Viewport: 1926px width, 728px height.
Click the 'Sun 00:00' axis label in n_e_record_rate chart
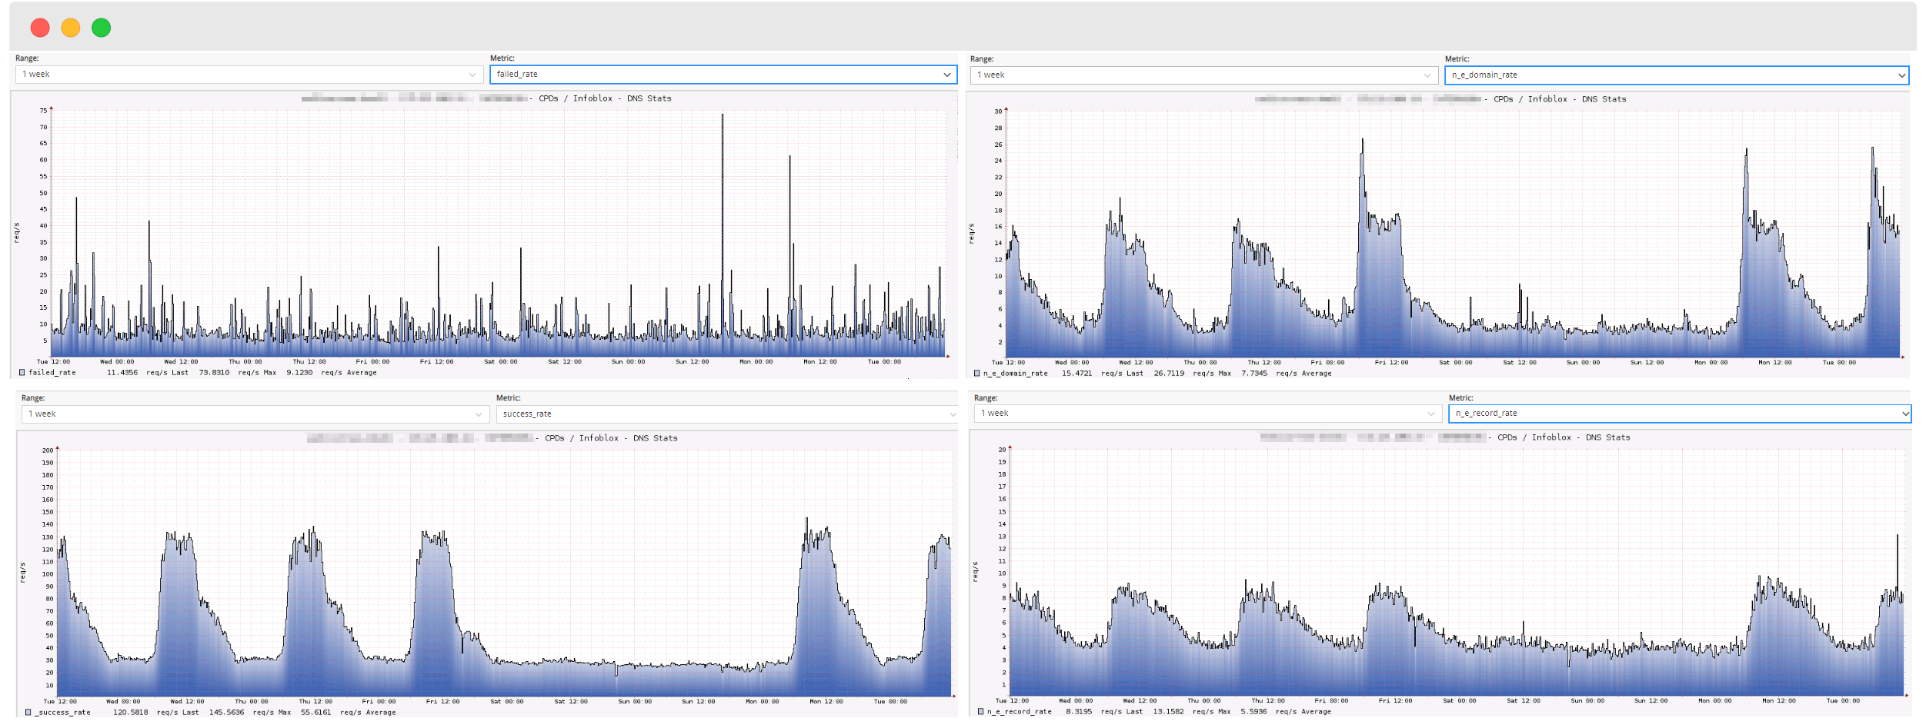click(1587, 701)
